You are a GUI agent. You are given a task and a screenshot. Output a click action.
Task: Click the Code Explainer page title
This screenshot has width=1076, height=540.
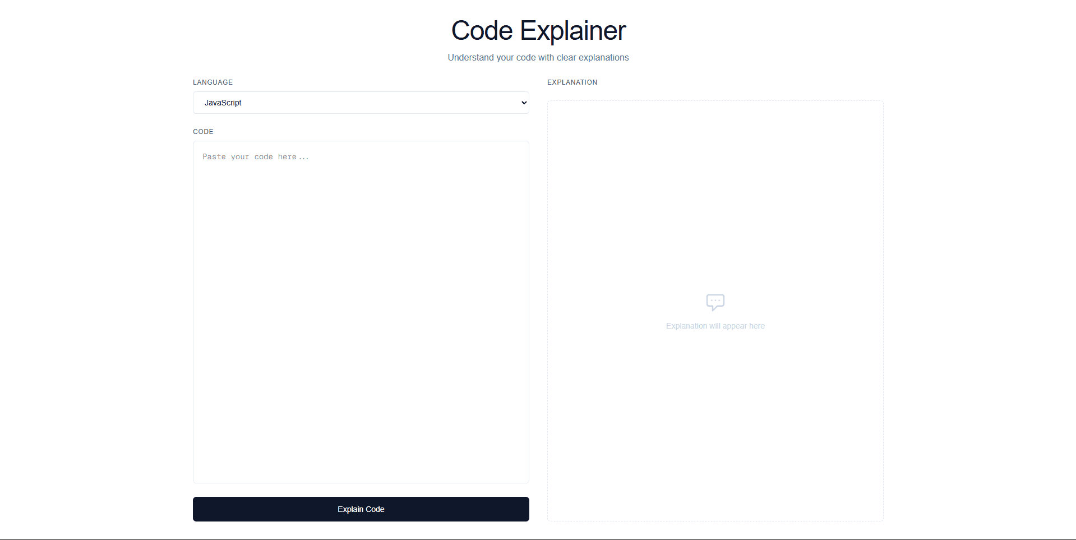click(x=538, y=30)
